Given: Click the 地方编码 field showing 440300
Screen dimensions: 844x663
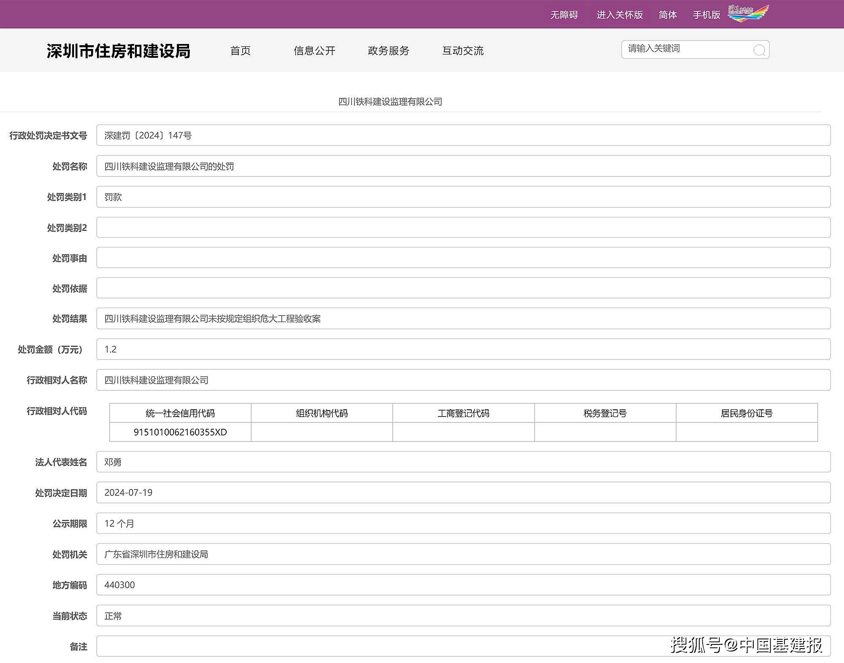Looking at the screenshot, I should pos(463,585).
